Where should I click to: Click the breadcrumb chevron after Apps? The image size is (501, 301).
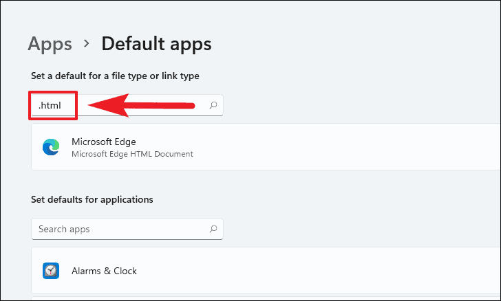(86, 44)
